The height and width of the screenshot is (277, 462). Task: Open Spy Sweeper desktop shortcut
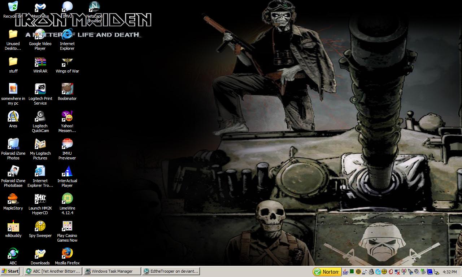click(x=40, y=229)
